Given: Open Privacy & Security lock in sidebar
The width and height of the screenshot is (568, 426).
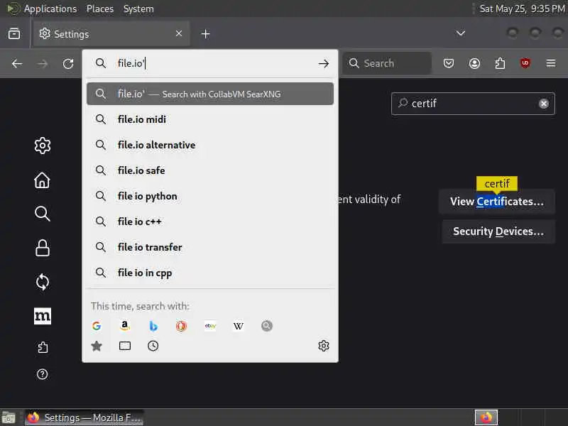Looking at the screenshot, I should point(43,248).
